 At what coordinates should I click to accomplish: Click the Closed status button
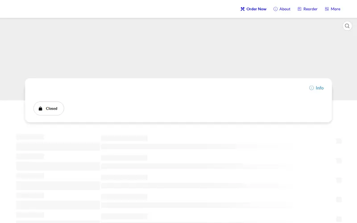49,108
